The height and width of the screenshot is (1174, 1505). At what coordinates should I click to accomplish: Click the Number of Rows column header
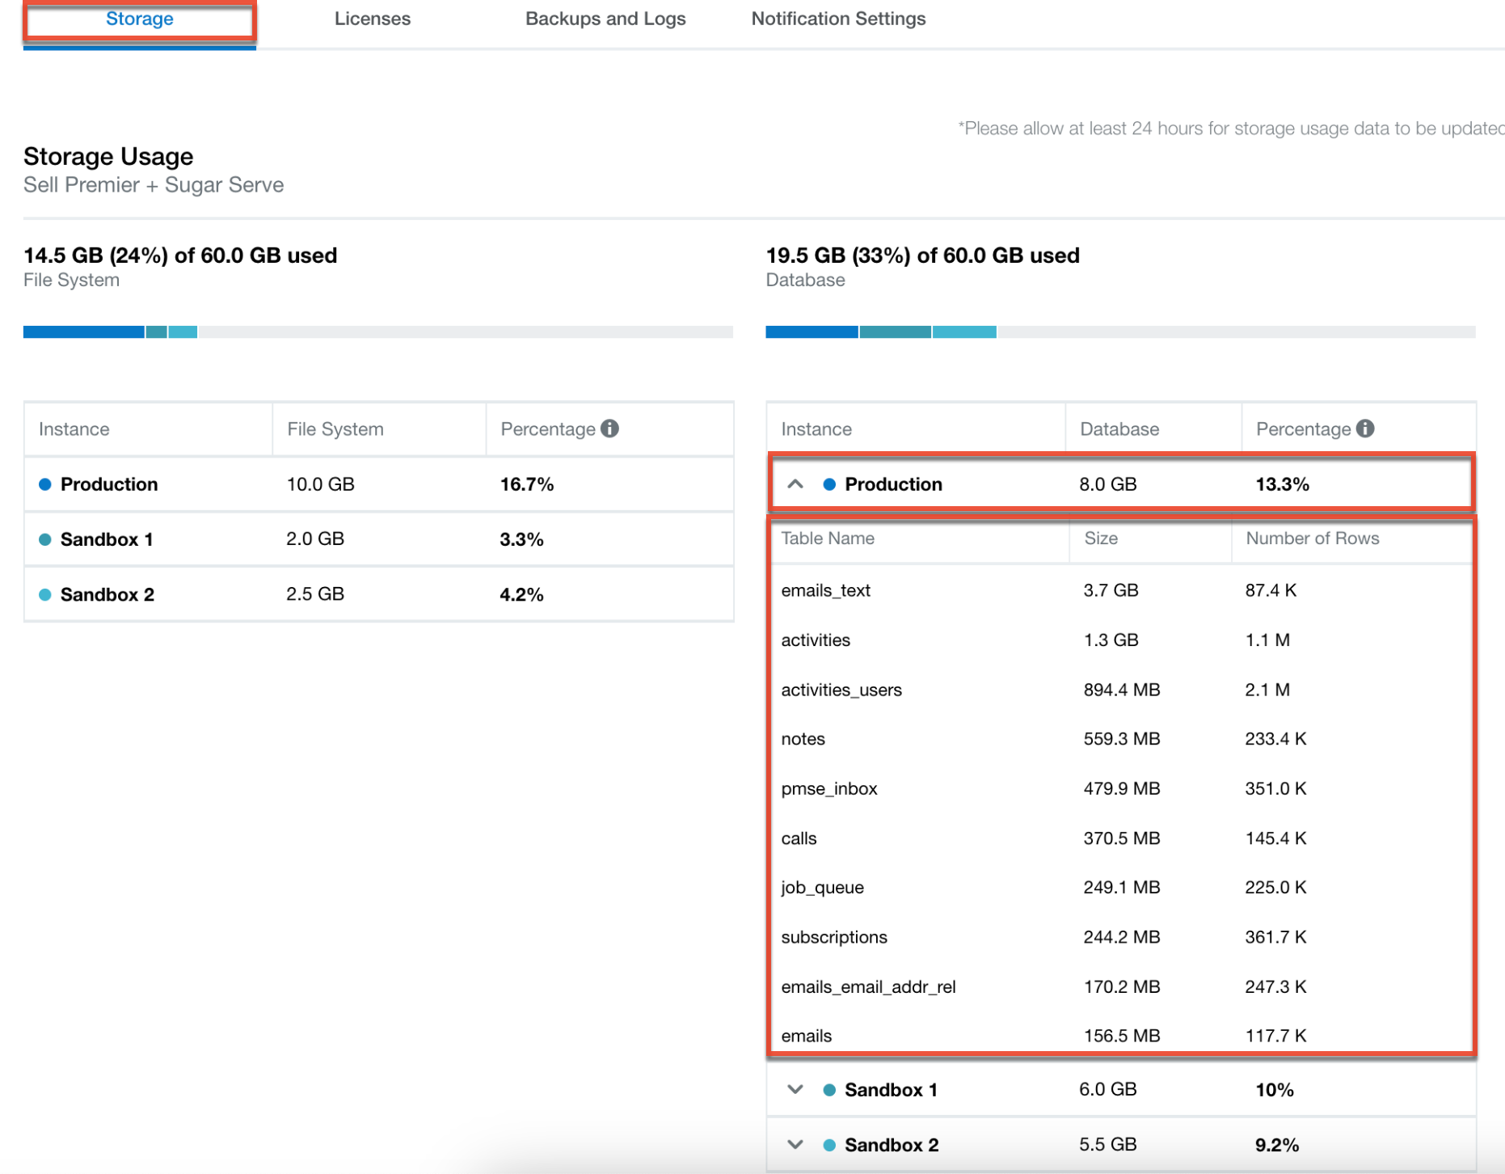pyautogui.click(x=1312, y=538)
